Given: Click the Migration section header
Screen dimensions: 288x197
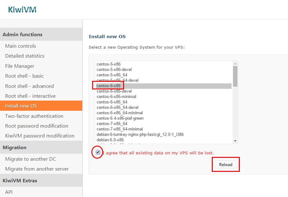Looking at the screenshot, I should [41, 148].
